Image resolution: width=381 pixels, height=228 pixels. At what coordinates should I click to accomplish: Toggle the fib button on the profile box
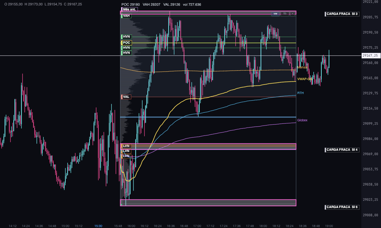[x=285, y=14]
